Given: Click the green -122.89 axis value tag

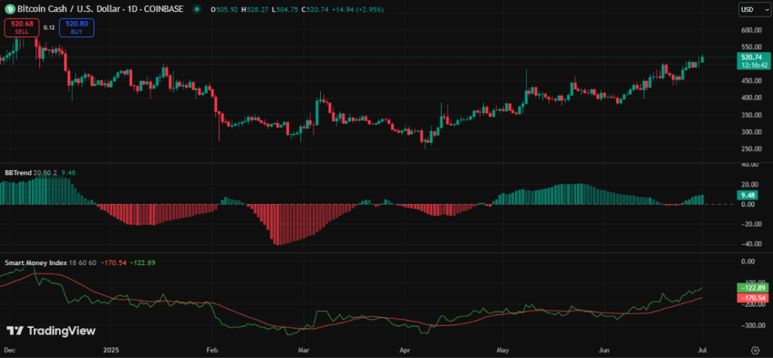Looking at the screenshot, I should 752,288.
